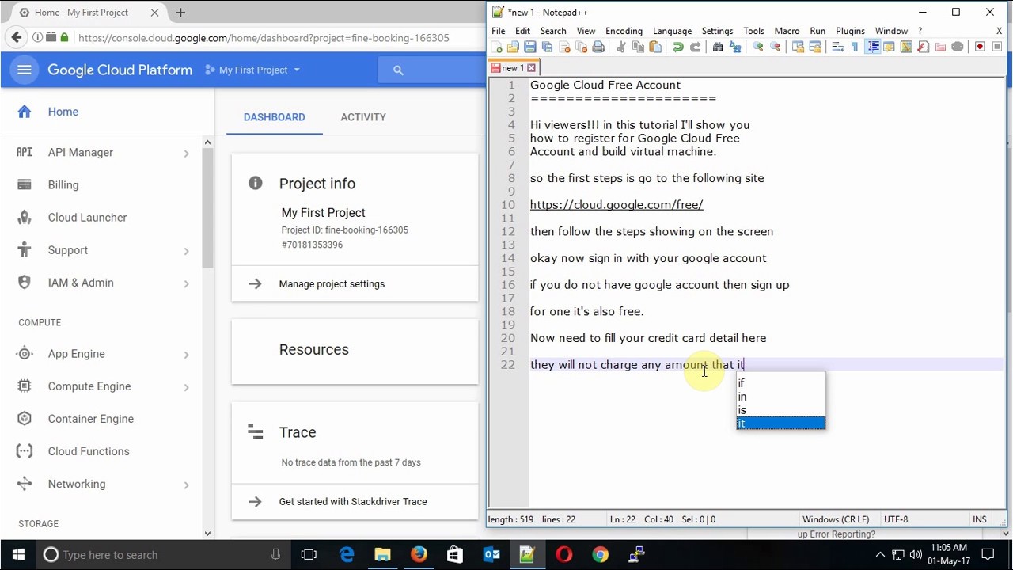Click the Save icon in Notepad++ toolbar

tap(530, 47)
